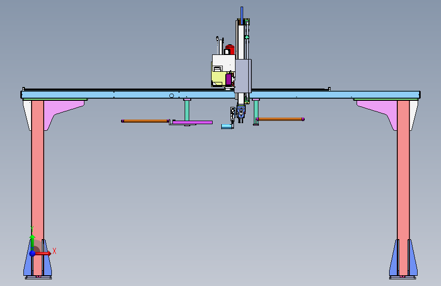441x286 pixels.
Task: Select the blue gripper head below the carriage
Action: pyautogui.click(x=241, y=111)
